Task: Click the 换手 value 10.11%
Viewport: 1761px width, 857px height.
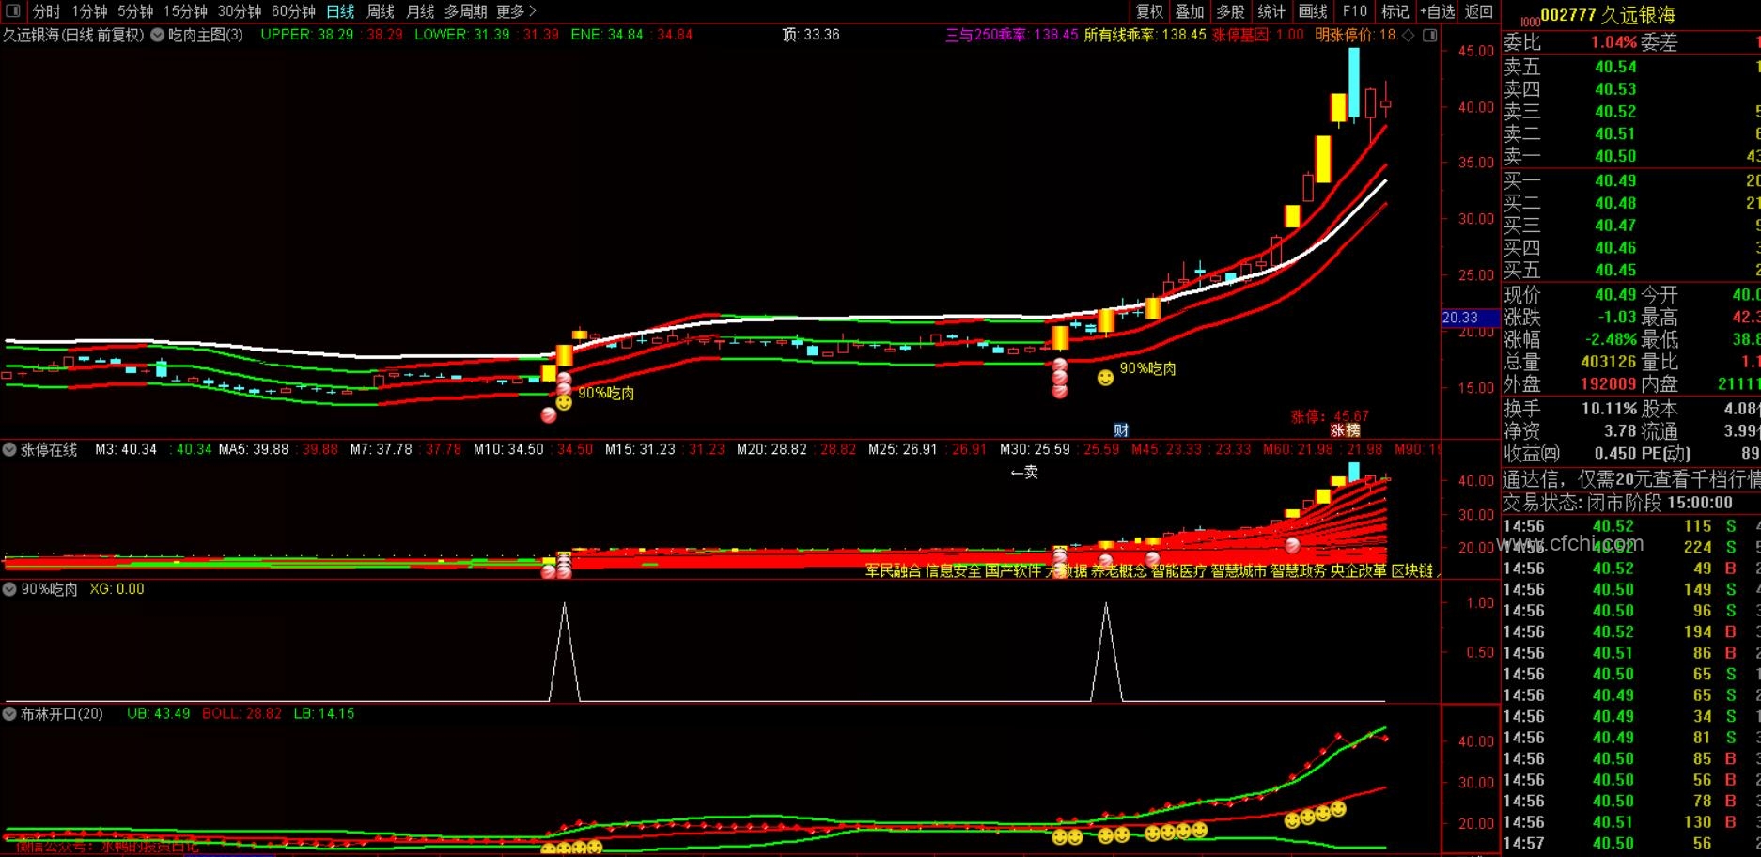Action: click(1610, 409)
